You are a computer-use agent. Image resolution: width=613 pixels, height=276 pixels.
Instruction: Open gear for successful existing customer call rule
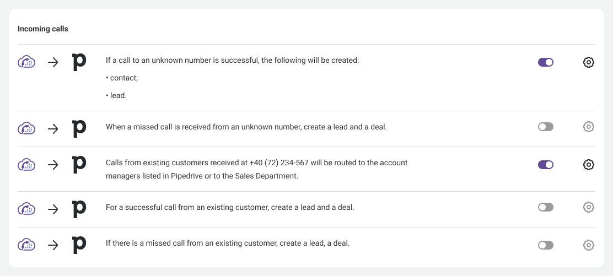point(588,207)
